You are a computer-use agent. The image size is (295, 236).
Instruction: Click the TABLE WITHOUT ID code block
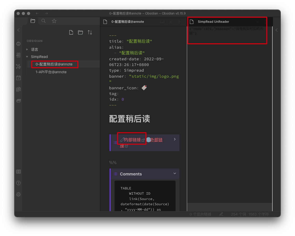[x=145, y=196]
